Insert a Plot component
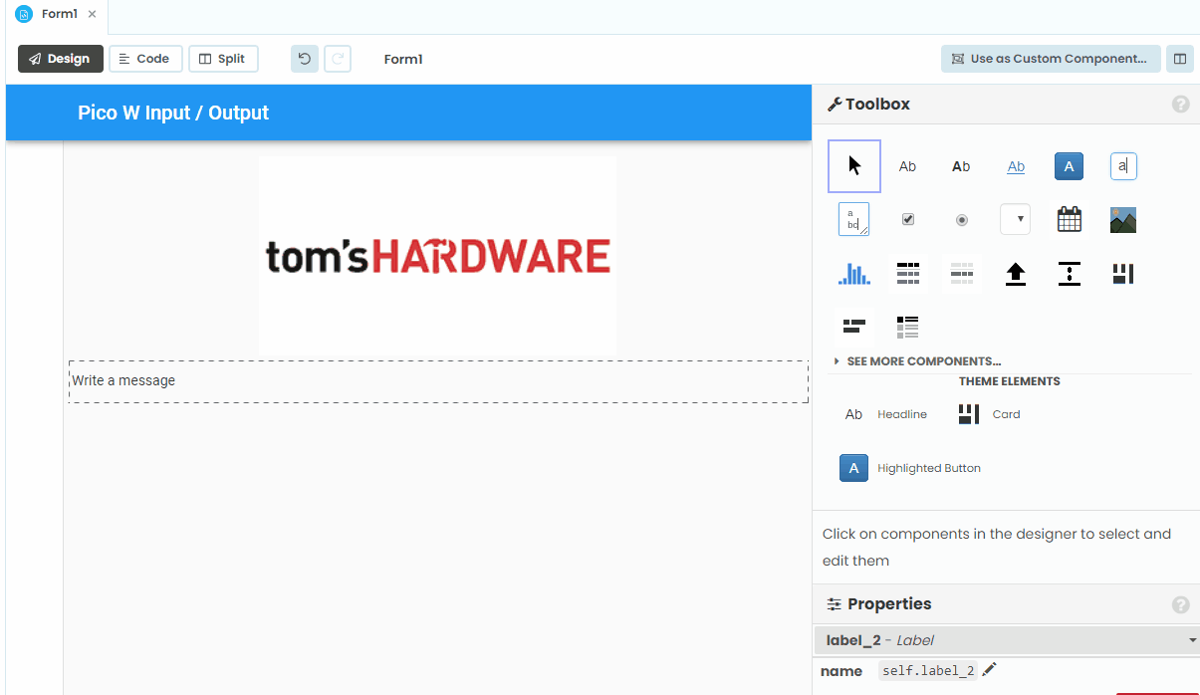The width and height of the screenshot is (1200, 695). (853, 273)
